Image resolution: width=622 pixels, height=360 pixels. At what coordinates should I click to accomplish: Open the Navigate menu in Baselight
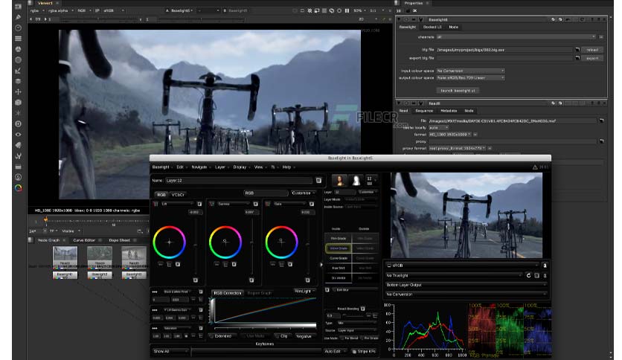201,167
